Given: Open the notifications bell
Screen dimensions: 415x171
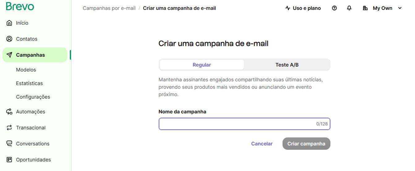Looking at the screenshot, I should click(349, 8).
